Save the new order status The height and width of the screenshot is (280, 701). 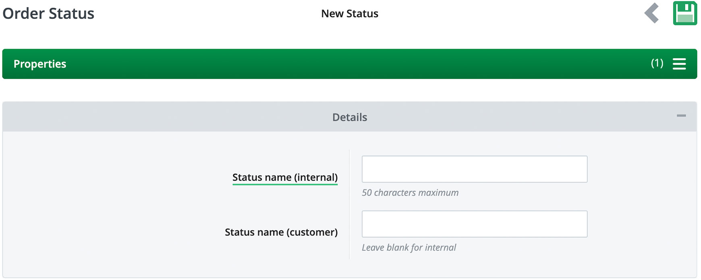[x=684, y=13]
